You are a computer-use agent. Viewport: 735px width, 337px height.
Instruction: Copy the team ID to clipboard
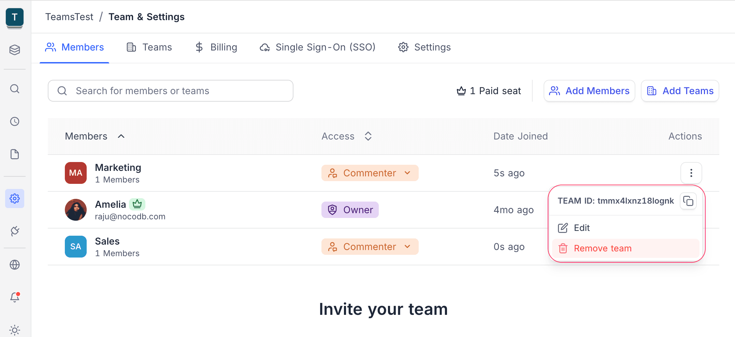coord(688,201)
